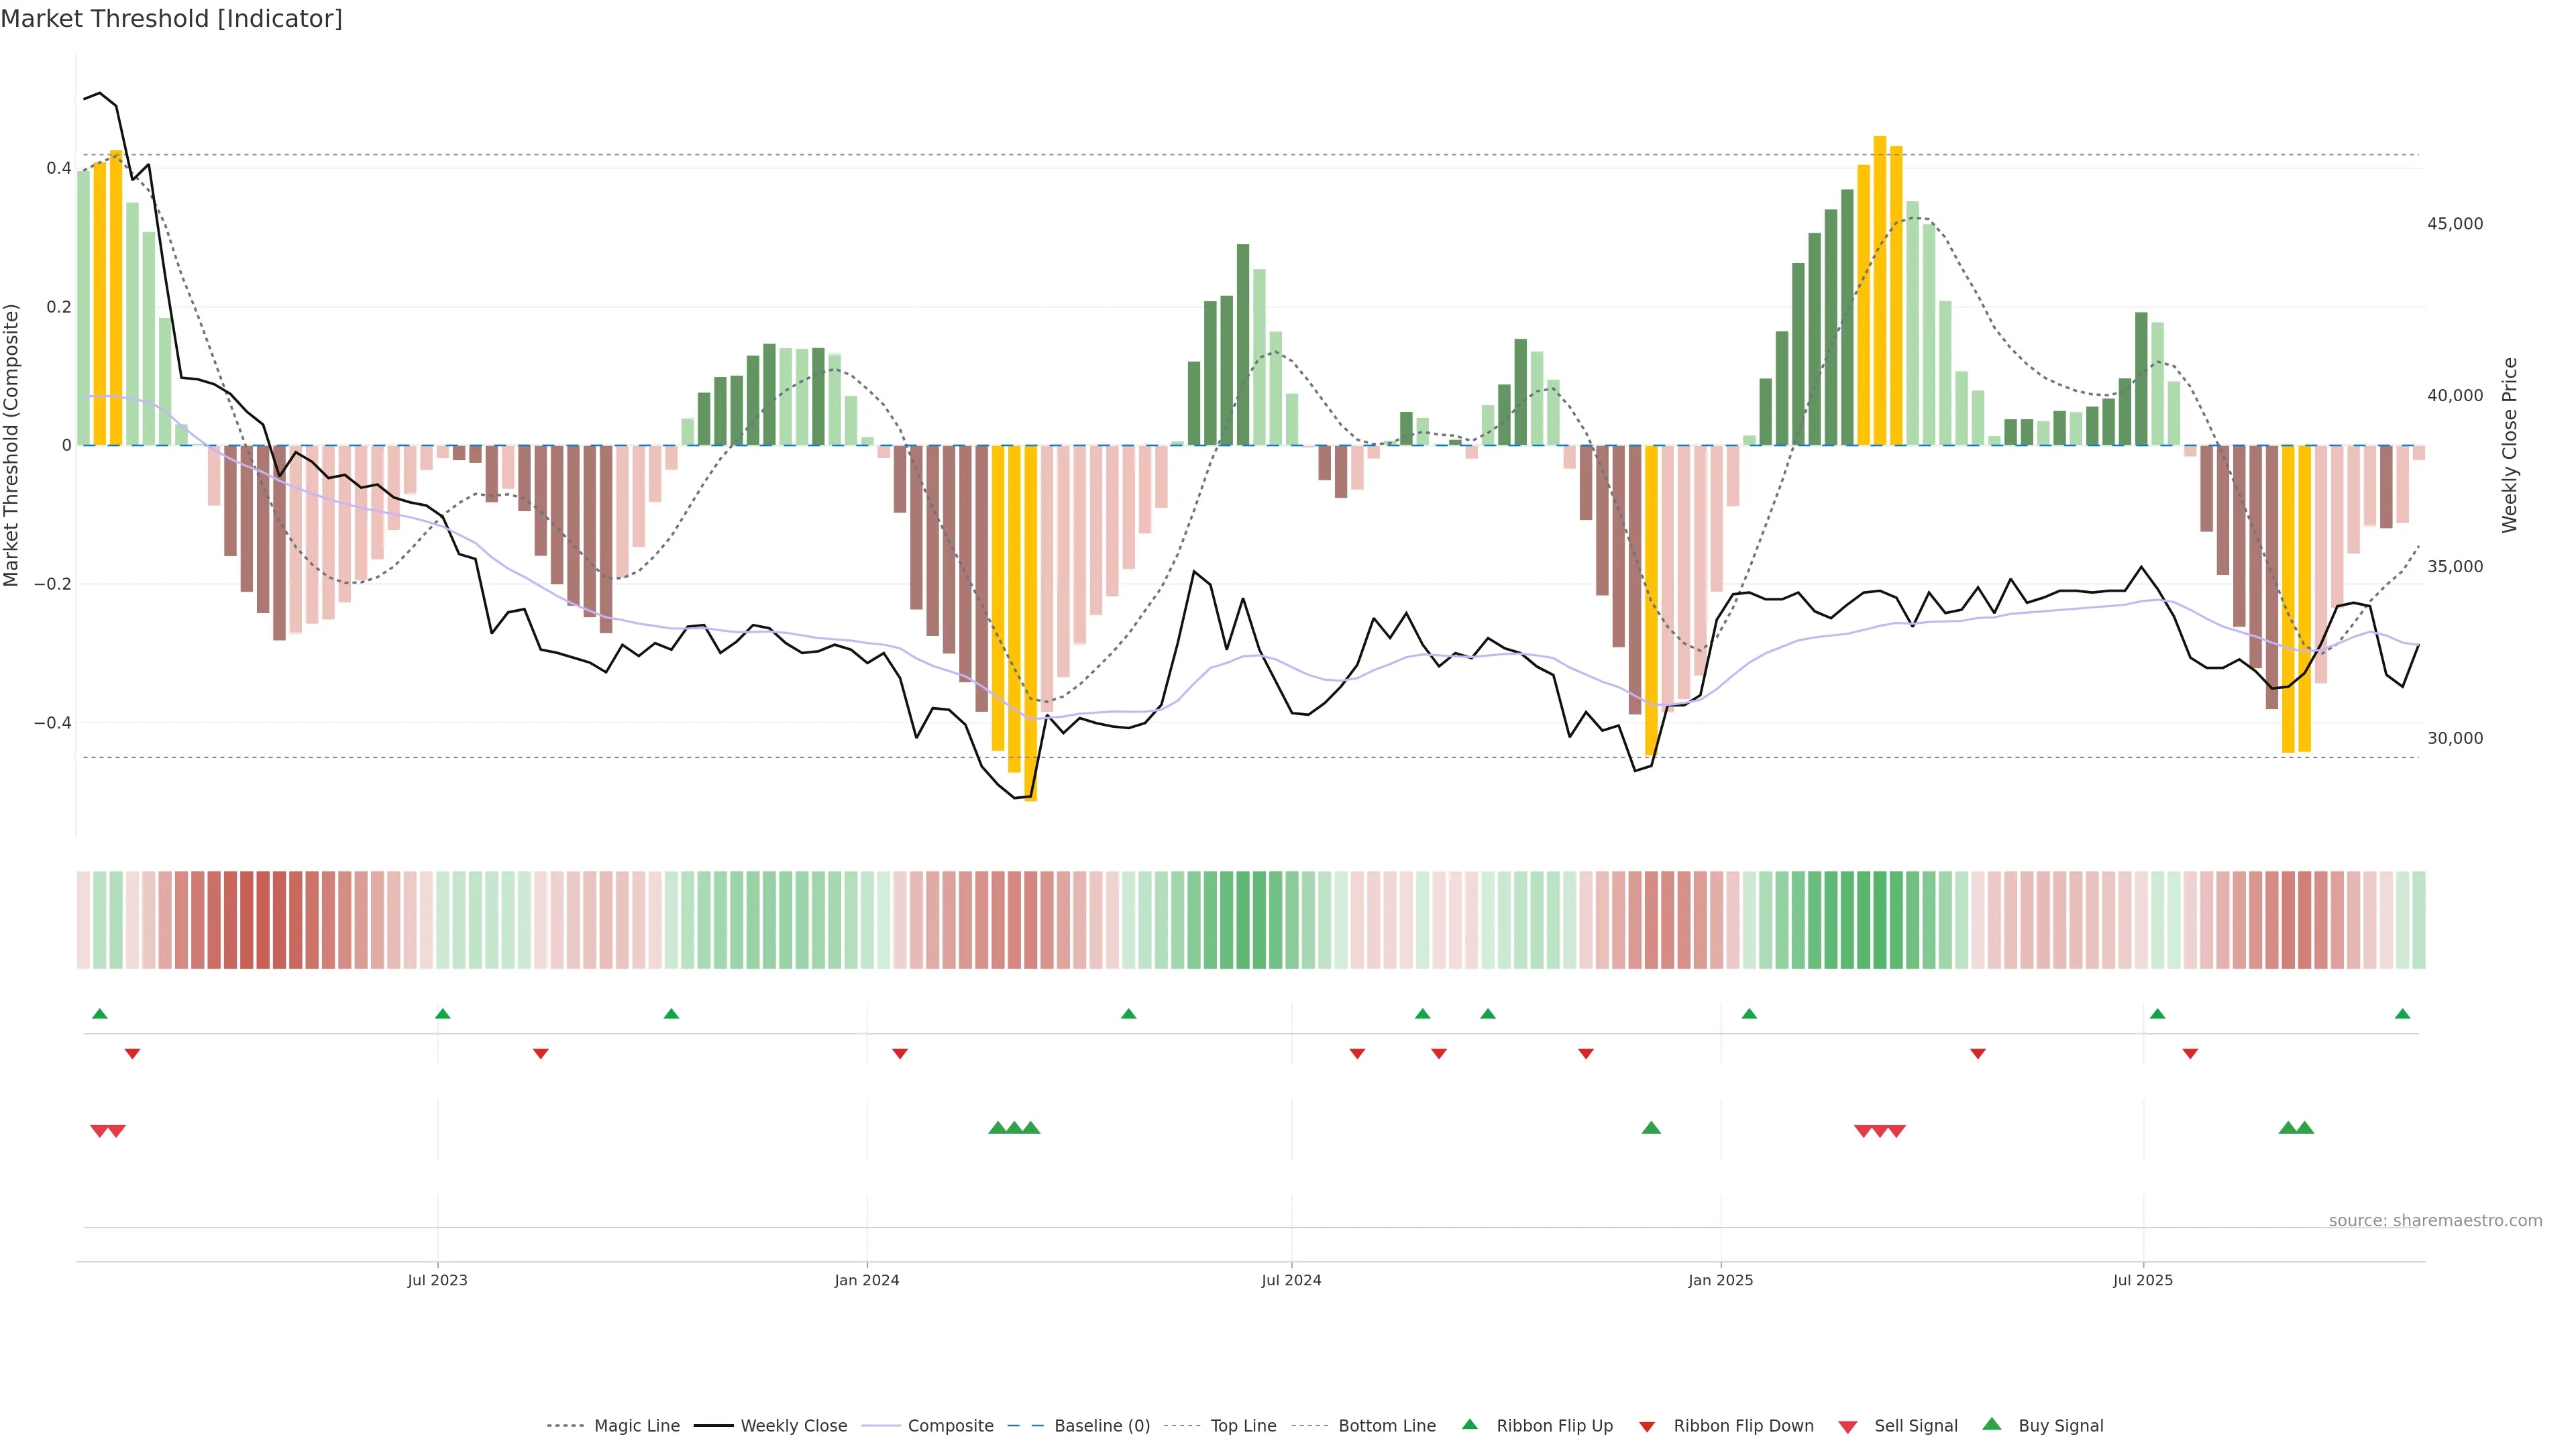Click the Market Threshold [Indicator] chart title

(x=171, y=19)
